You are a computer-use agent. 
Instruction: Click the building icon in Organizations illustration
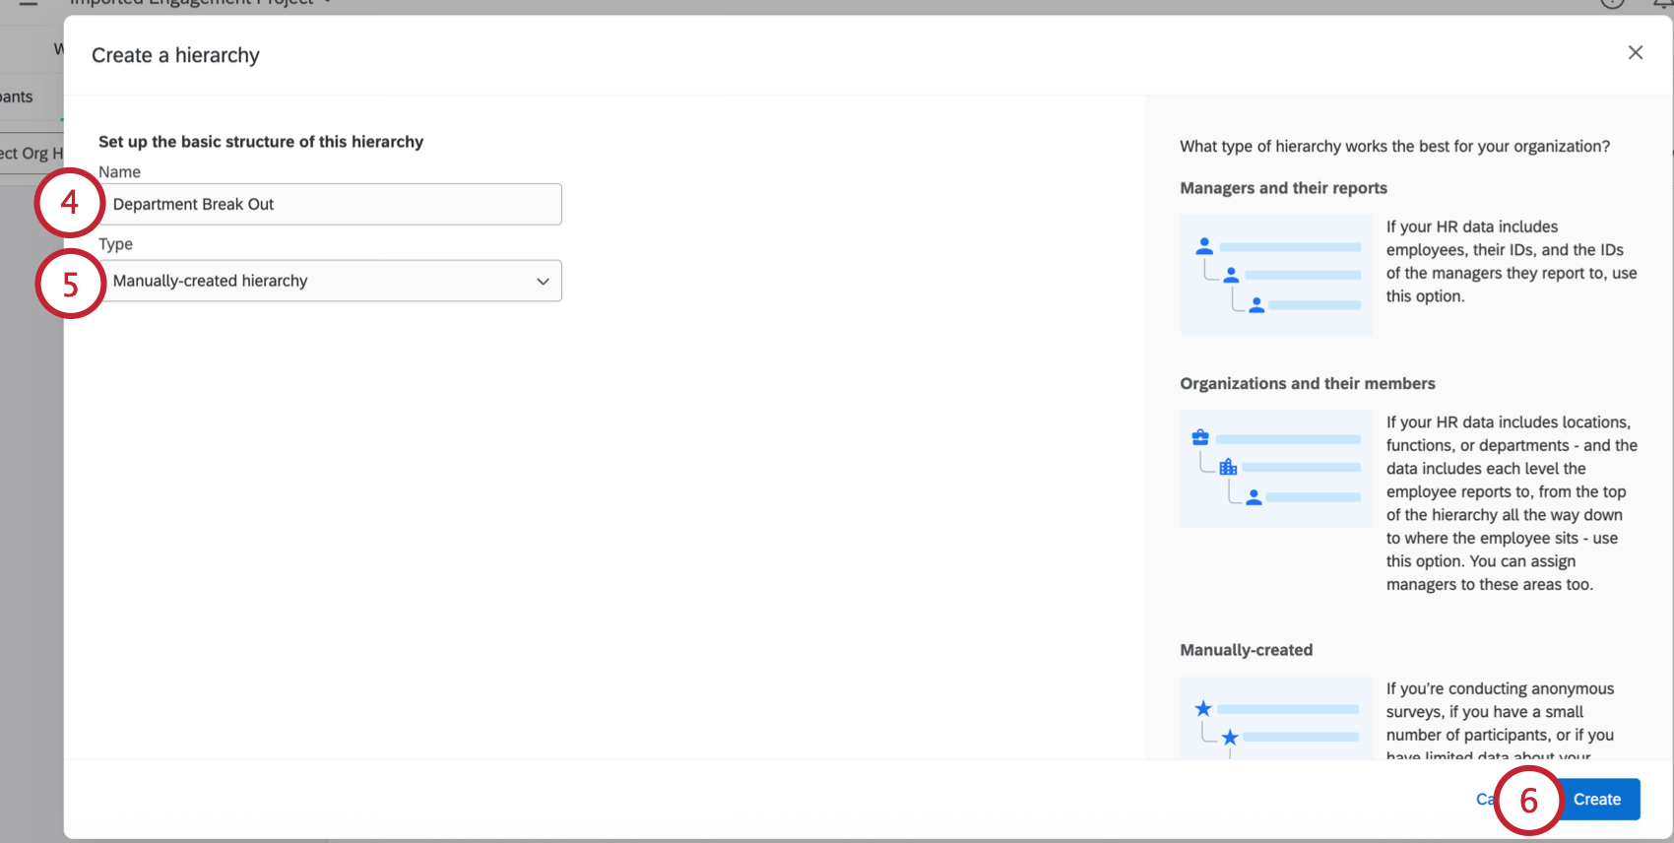point(1228,467)
